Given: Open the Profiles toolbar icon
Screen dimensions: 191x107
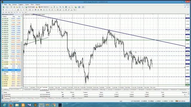Looking at the screenshot, I should 7,7.
